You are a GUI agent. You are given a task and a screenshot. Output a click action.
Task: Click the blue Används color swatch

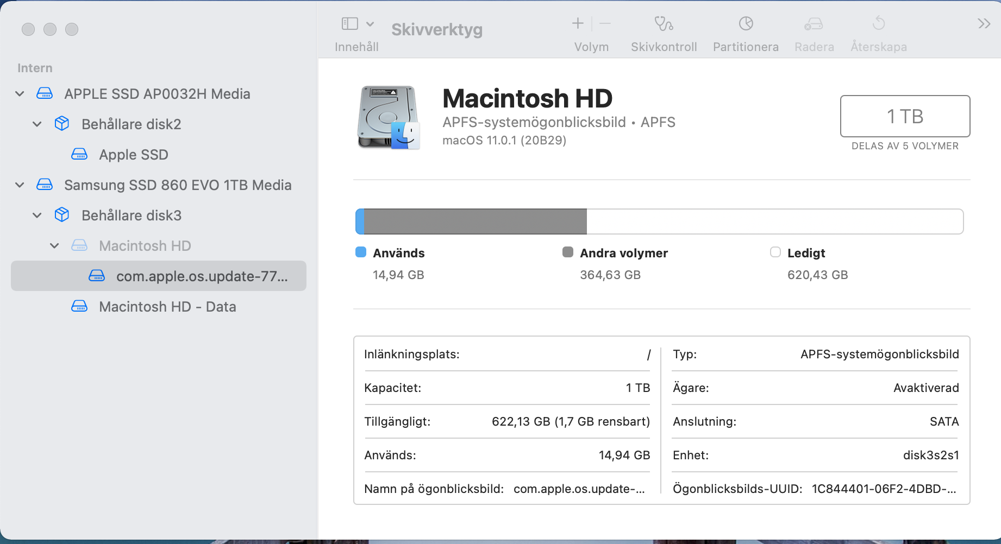point(361,252)
